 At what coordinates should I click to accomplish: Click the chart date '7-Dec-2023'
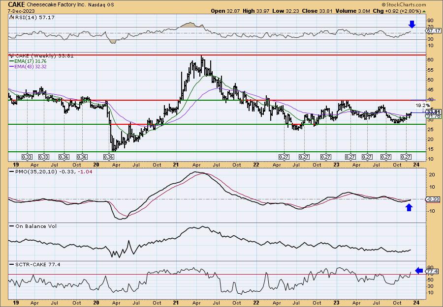22,11
